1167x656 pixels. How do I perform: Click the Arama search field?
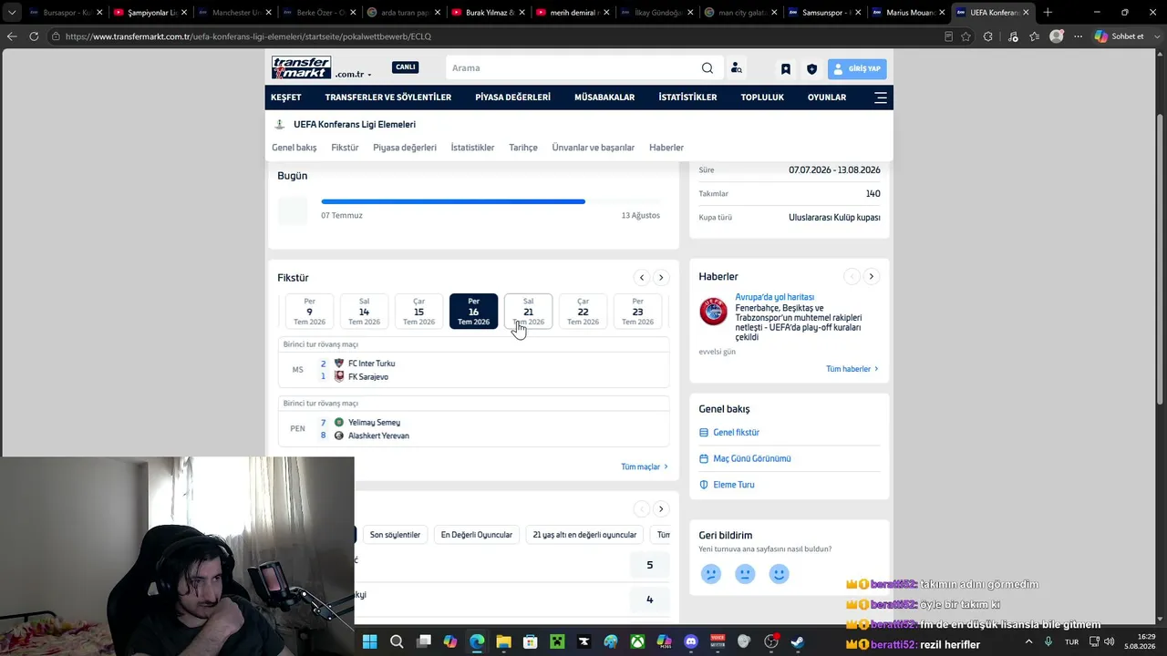[x=573, y=68]
